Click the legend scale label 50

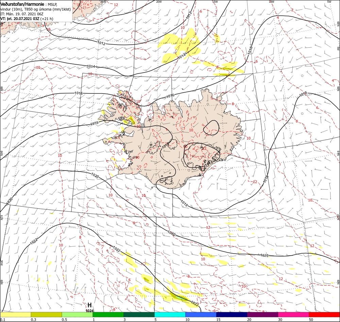311,320
